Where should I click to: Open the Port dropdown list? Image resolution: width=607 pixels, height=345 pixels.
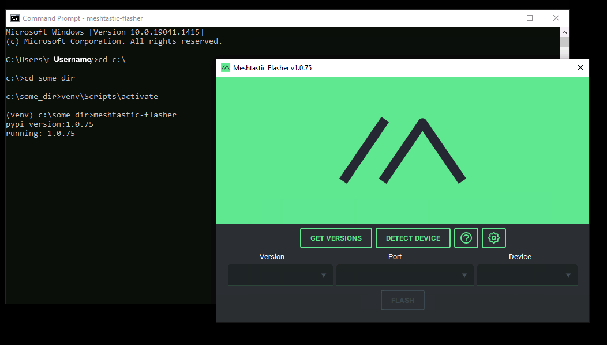click(x=405, y=275)
